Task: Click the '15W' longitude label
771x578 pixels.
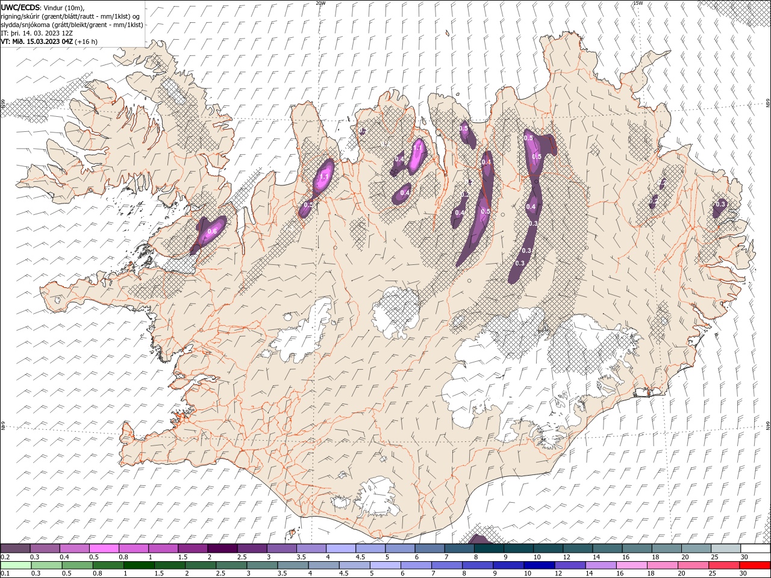Action: point(638,3)
